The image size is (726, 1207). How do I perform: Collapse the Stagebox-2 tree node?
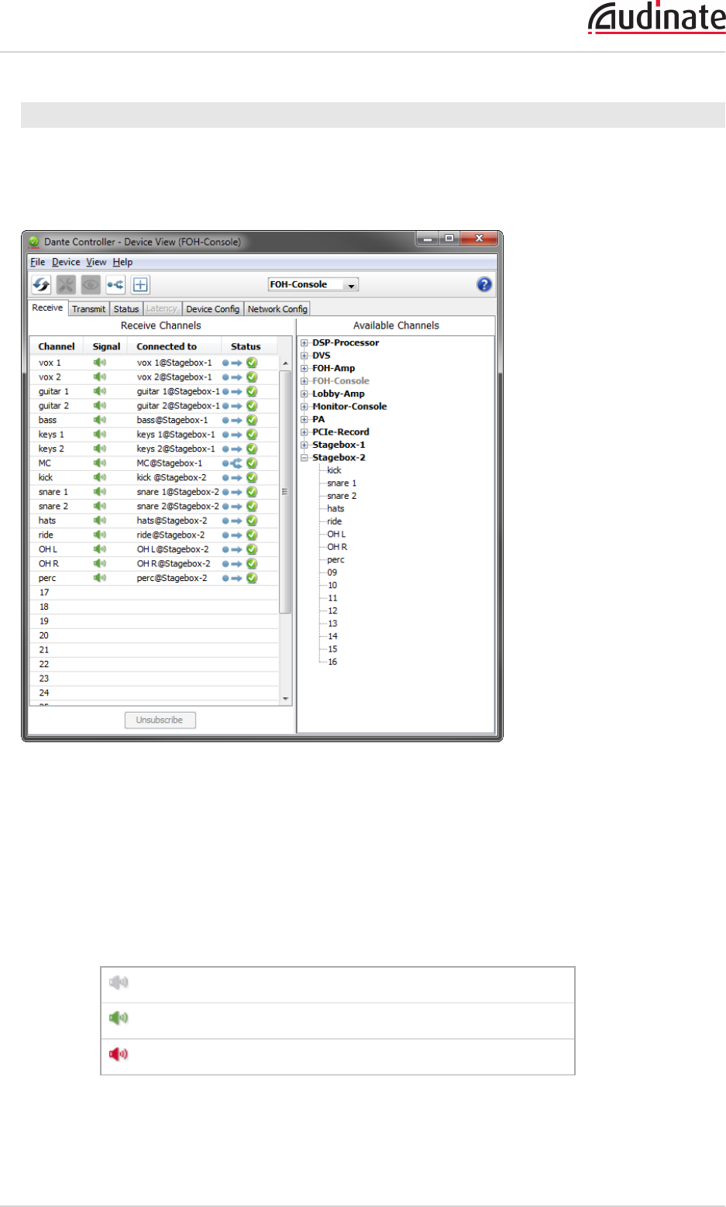tap(305, 458)
